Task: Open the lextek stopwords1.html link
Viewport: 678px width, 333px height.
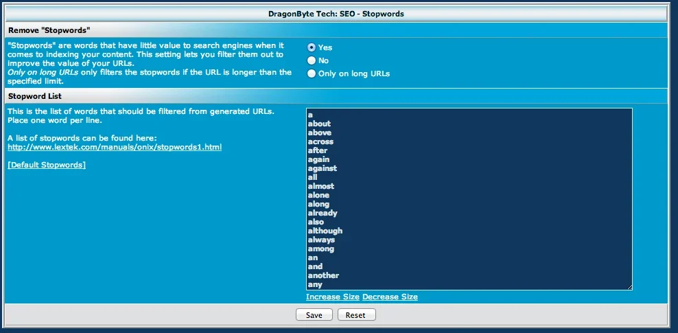Action: pyautogui.click(x=115, y=147)
